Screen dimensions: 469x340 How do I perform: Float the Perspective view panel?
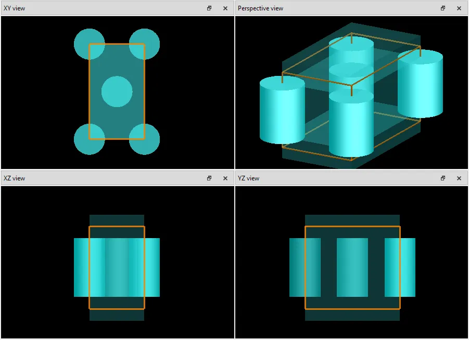coord(443,8)
